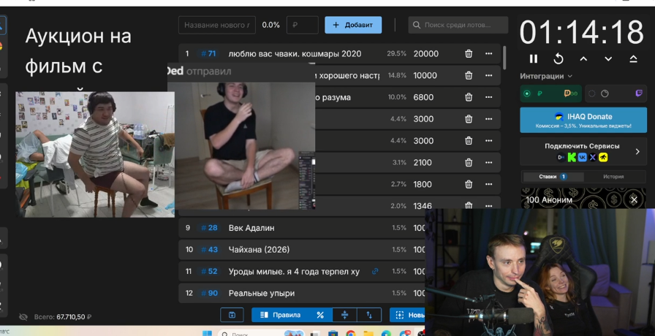Reset the timer with the circular arrow
The width and height of the screenshot is (655, 336).
point(559,59)
